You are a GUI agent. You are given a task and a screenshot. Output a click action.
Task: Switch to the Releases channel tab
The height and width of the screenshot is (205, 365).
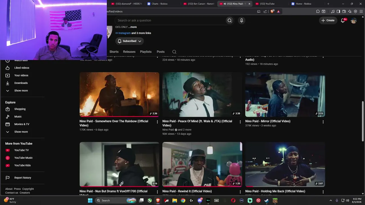pos(129,52)
